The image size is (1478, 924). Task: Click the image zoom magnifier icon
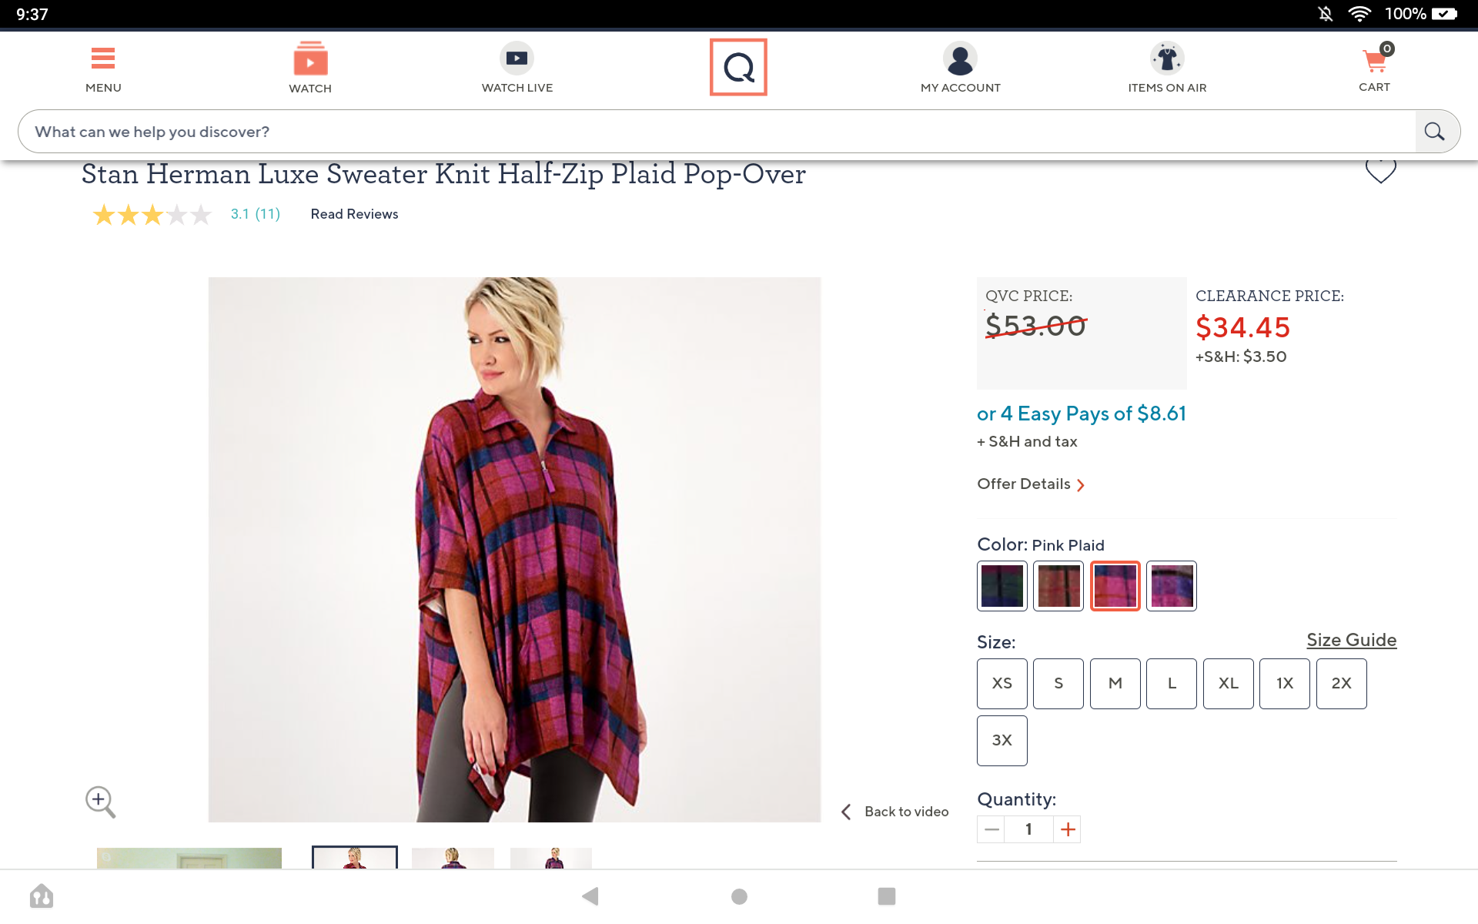pyautogui.click(x=100, y=802)
